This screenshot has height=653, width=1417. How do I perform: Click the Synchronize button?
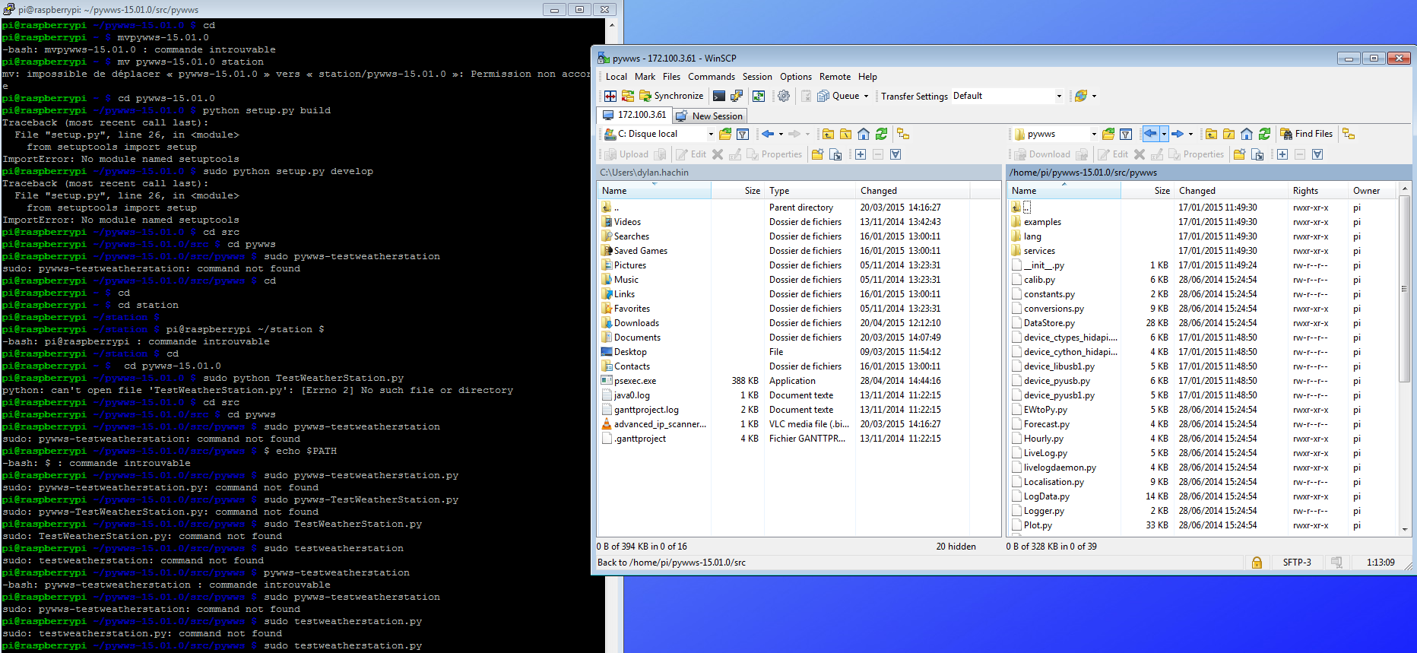coord(671,96)
